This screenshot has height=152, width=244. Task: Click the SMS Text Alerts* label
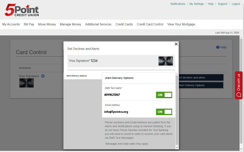[x=114, y=88]
